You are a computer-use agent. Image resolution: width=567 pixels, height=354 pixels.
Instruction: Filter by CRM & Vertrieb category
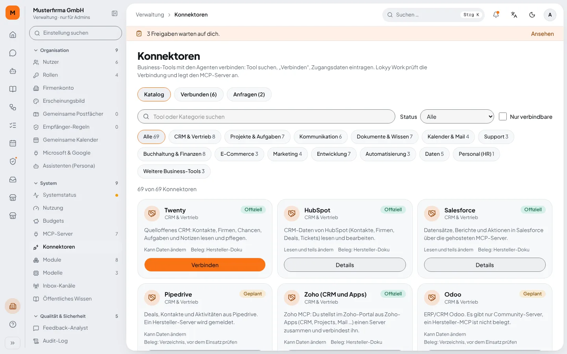point(195,136)
